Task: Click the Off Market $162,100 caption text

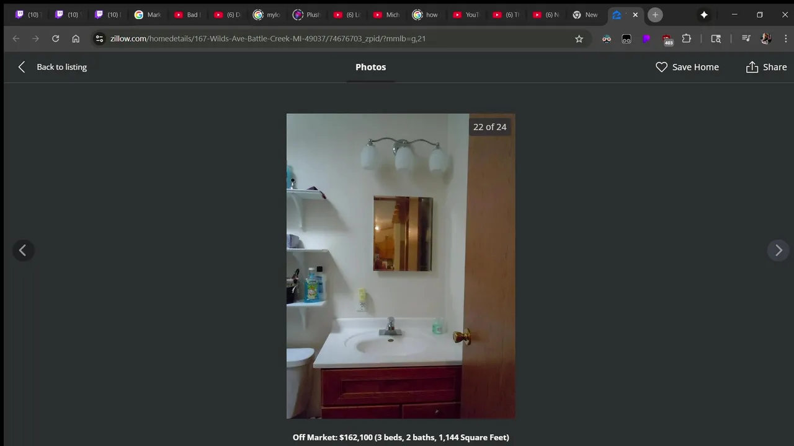Action: point(401,437)
